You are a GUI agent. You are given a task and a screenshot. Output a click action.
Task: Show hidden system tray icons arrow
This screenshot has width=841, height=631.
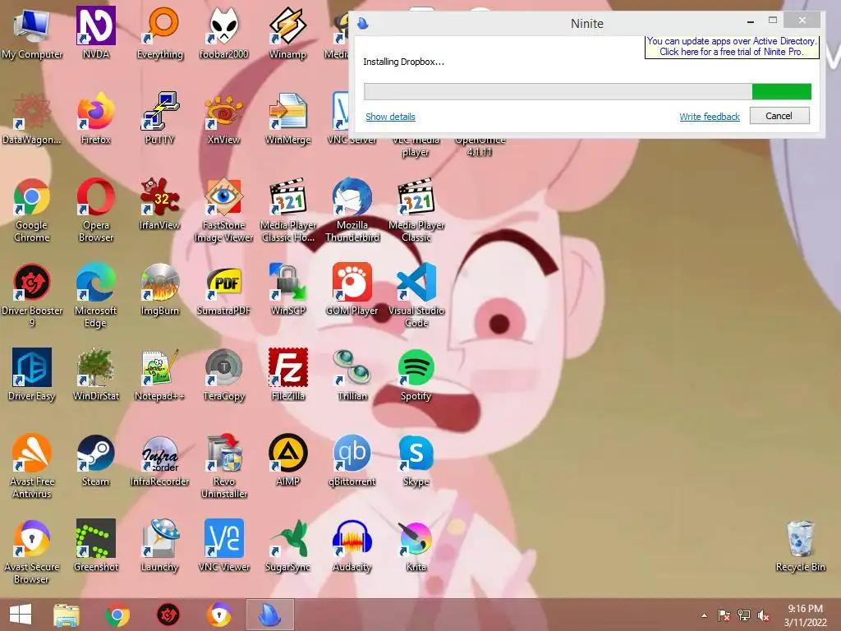(x=704, y=615)
